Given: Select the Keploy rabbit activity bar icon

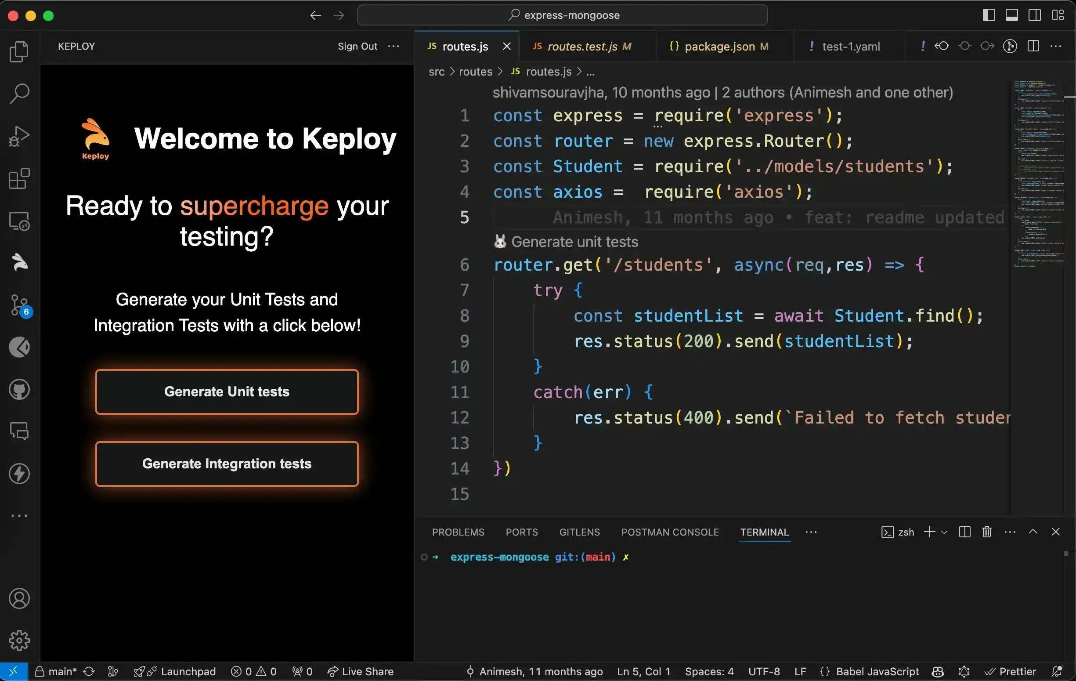Looking at the screenshot, I should pyautogui.click(x=19, y=262).
